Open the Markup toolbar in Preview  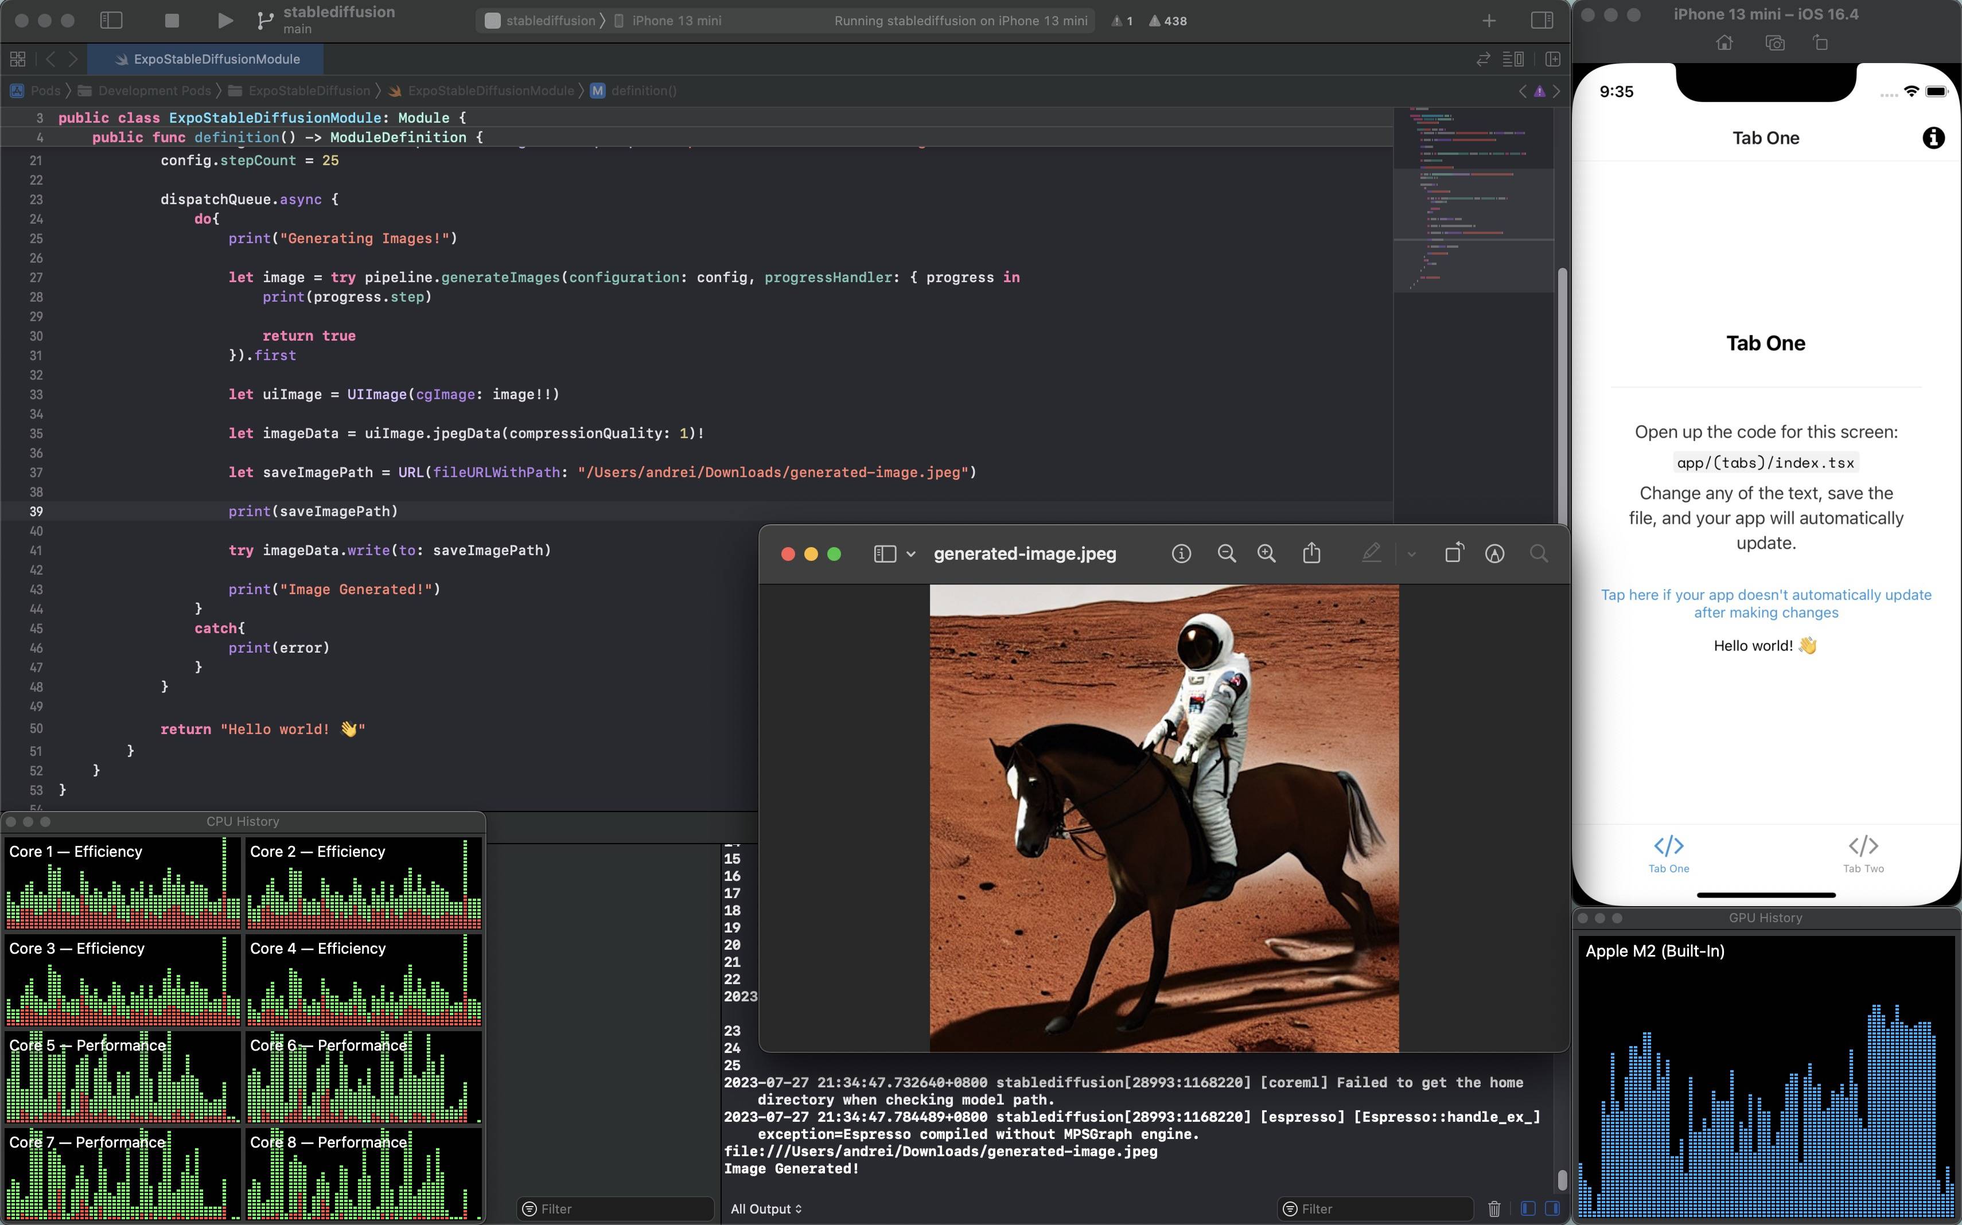tap(1494, 553)
